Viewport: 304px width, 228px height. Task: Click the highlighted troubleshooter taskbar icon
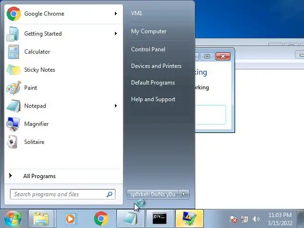[x=190, y=218]
